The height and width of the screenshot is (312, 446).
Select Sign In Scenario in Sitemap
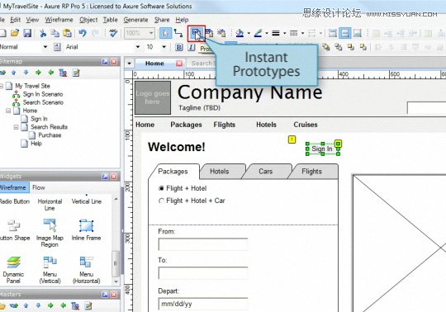click(x=43, y=94)
